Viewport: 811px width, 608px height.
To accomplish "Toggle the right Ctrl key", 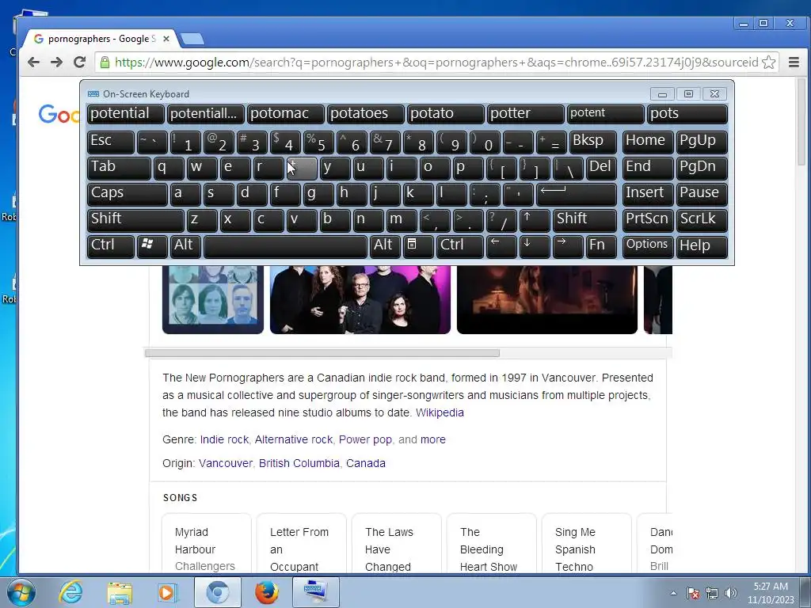I will pyautogui.click(x=460, y=246).
